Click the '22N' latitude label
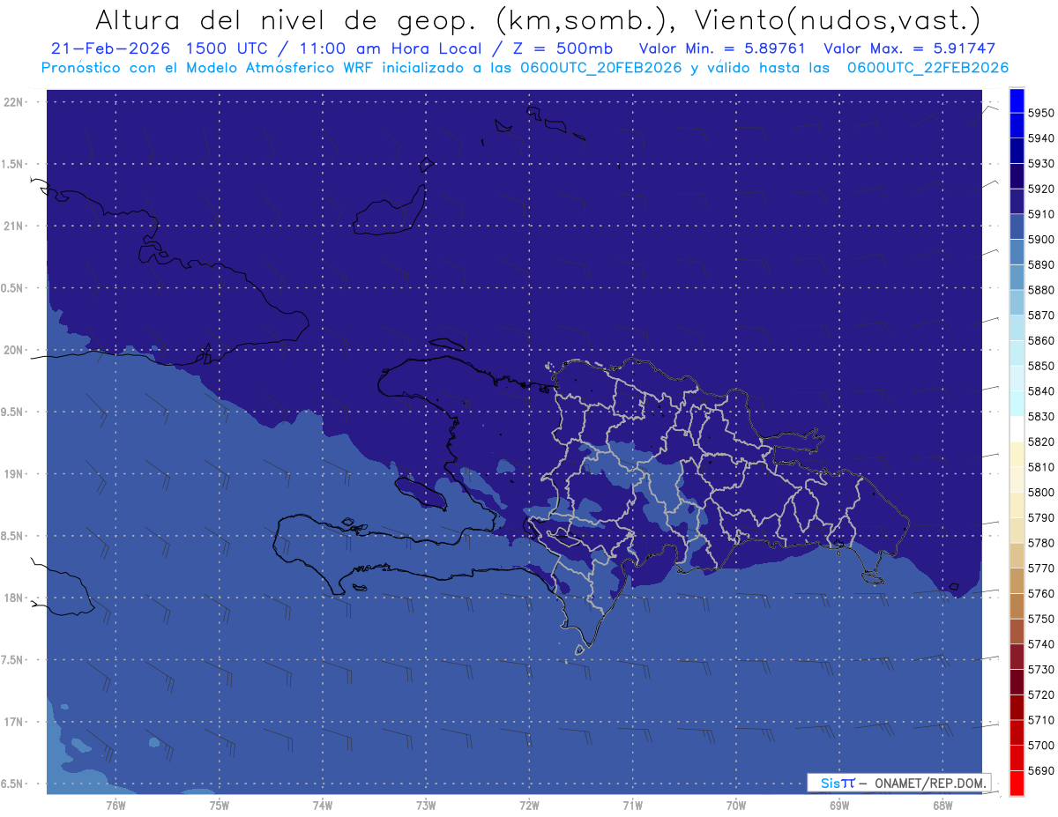This screenshot has height=817, width=1058. pos(15,102)
